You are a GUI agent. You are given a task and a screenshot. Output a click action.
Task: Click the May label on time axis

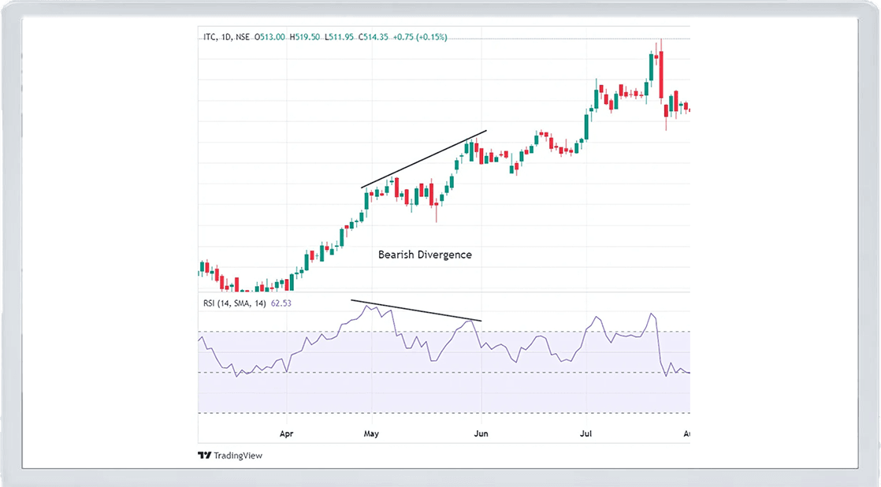coord(370,433)
